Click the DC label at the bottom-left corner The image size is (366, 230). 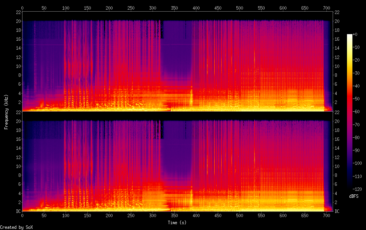pyautogui.click(x=17, y=211)
